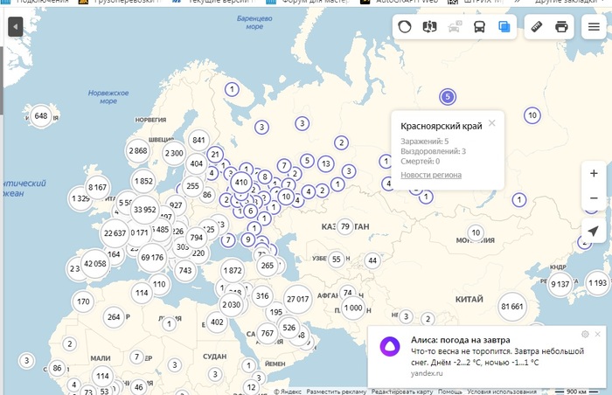
Task: Toggle the public transport bus layer
Action: pos(480,26)
